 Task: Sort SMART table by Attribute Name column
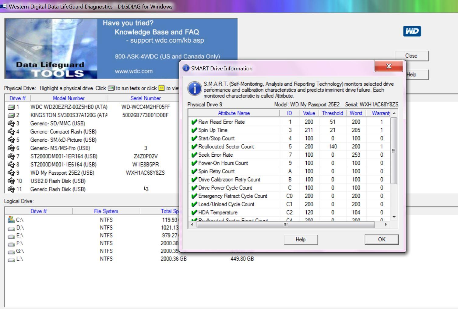(234, 113)
